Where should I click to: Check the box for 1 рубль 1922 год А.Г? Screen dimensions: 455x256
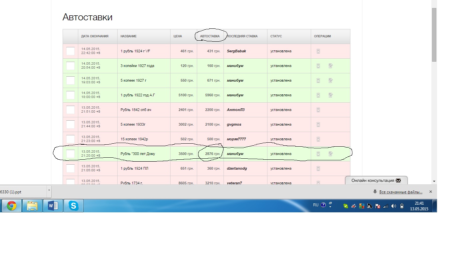[70, 95]
